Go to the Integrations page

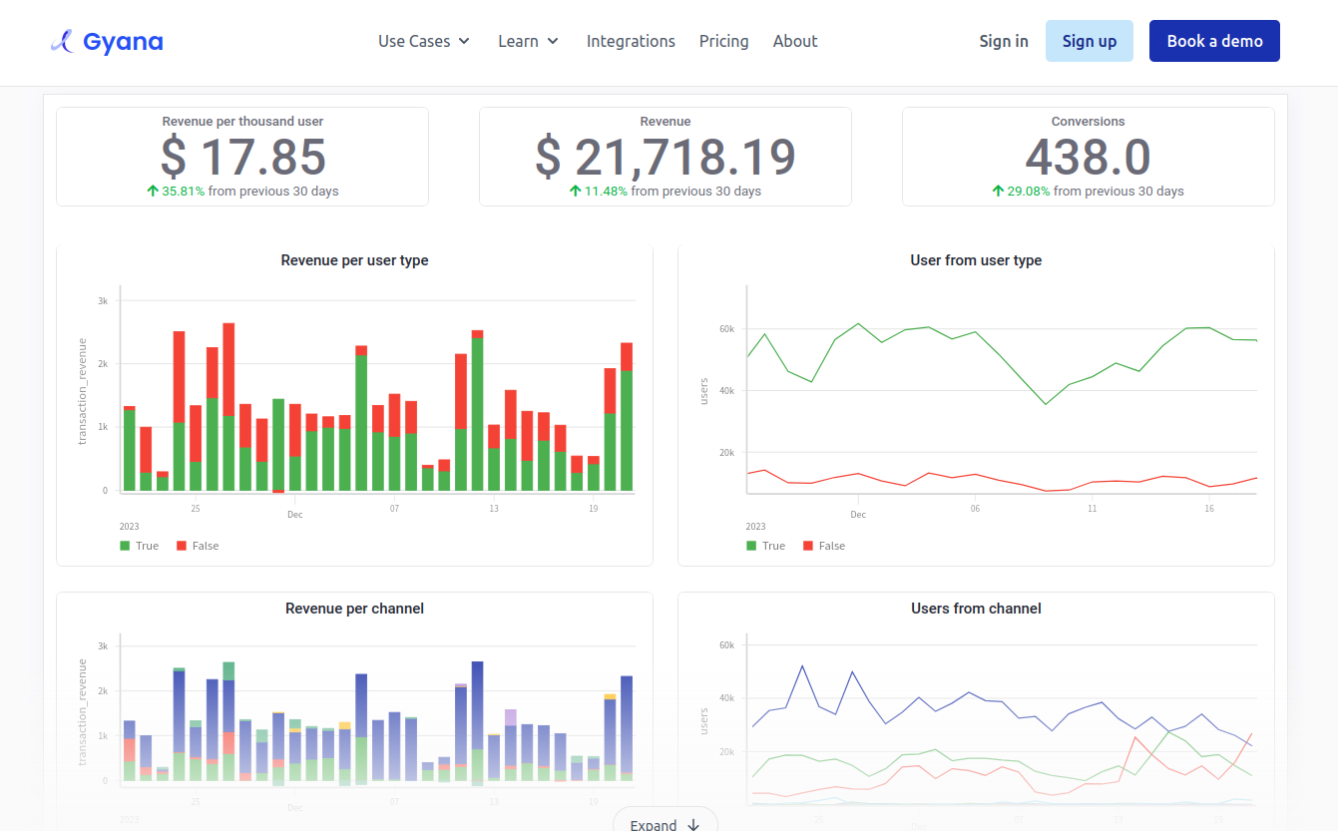pos(631,41)
